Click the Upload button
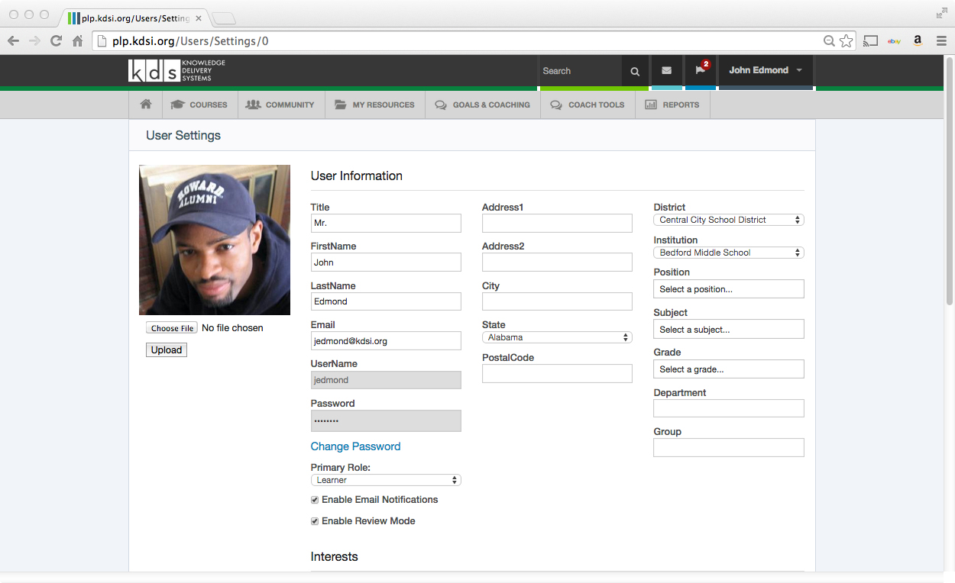This screenshot has height=583, width=955. (x=167, y=350)
